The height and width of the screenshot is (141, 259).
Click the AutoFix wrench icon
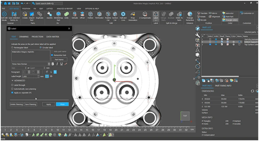point(49,14)
